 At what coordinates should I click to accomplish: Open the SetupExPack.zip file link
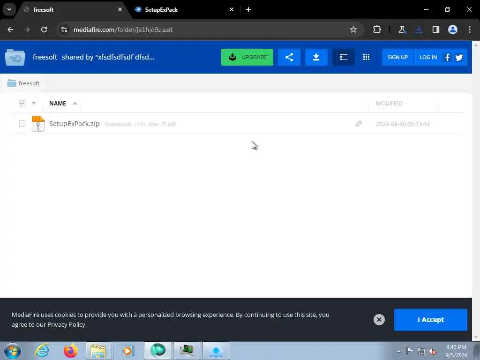[x=75, y=124]
